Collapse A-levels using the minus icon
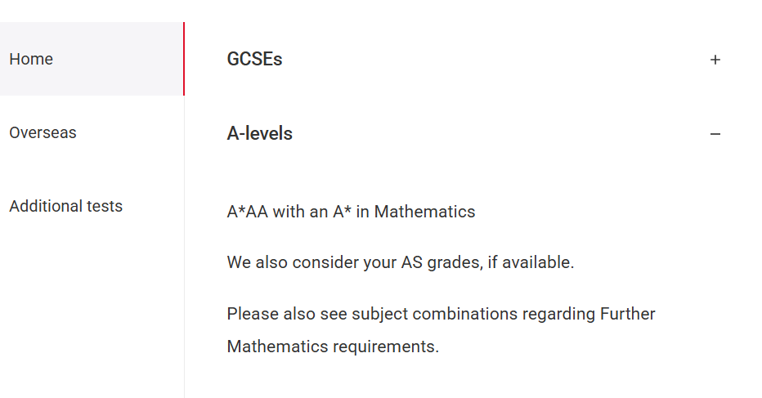 (715, 134)
